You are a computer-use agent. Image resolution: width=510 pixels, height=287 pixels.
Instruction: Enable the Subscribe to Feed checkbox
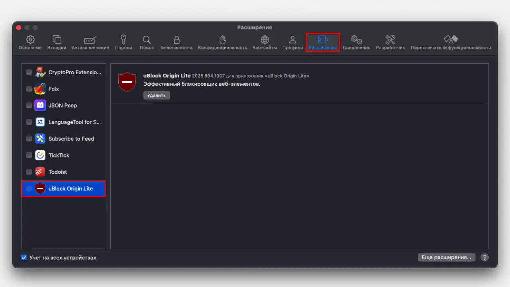coord(29,139)
